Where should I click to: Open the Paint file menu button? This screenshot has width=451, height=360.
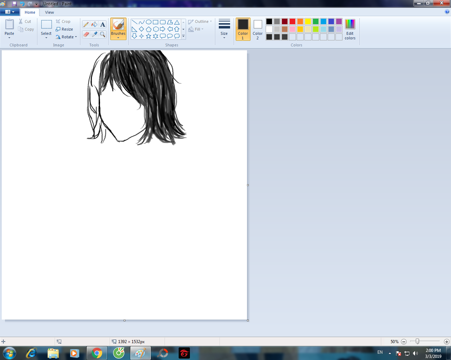10,12
